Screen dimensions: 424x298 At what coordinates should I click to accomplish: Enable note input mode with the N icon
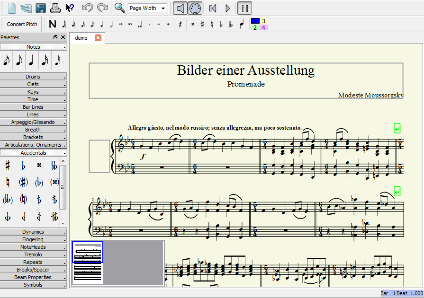52,24
